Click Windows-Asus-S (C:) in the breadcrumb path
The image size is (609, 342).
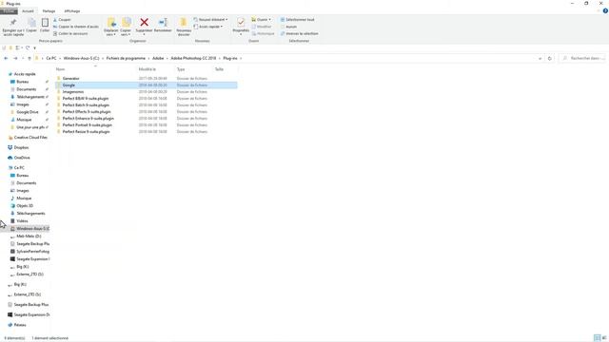click(81, 58)
